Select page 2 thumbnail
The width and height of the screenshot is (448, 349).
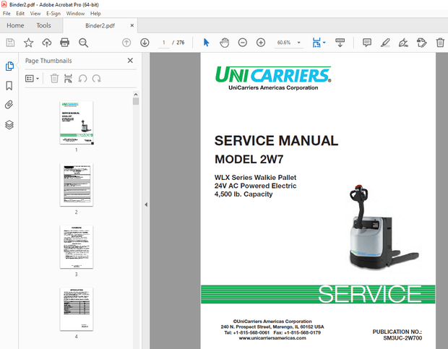pos(77,185)
